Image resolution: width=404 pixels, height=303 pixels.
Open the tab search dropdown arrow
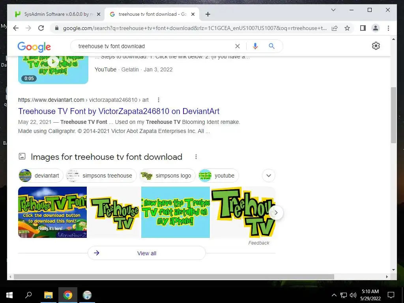pyautogui.click(x=333, y=10)
